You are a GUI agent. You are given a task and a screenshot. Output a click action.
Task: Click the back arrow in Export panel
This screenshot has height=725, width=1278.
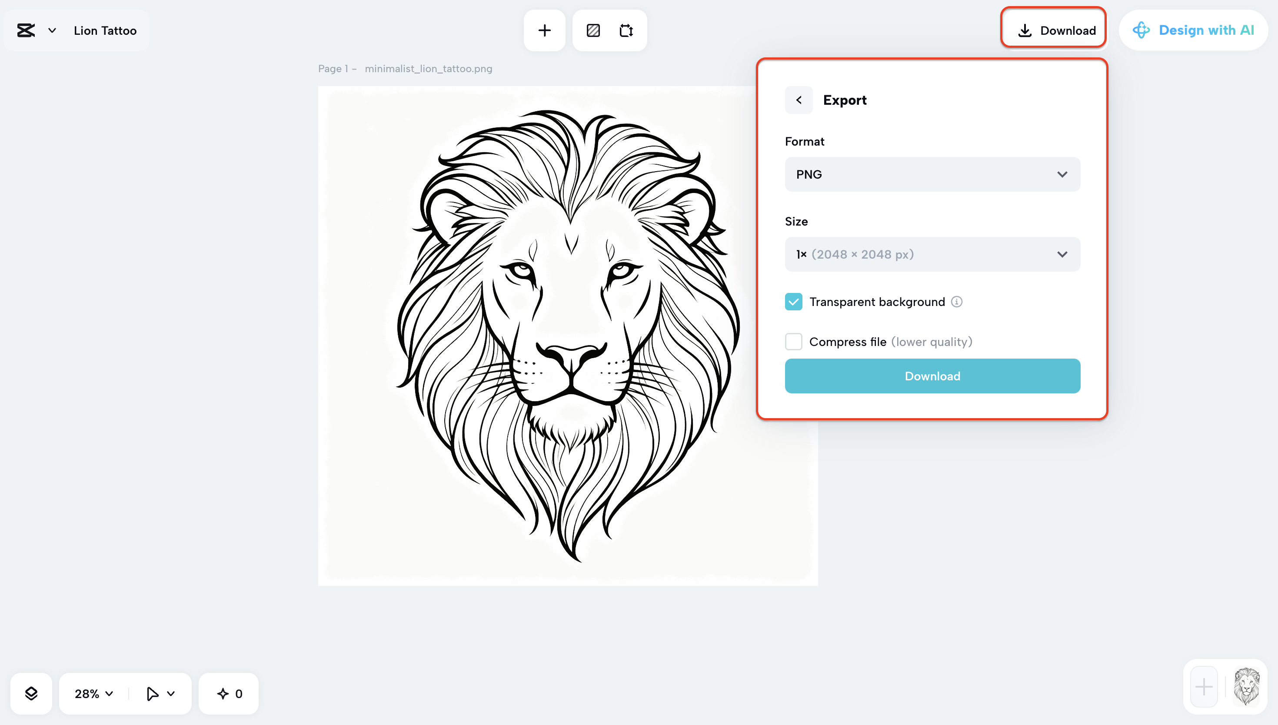(x=799, y=100)
